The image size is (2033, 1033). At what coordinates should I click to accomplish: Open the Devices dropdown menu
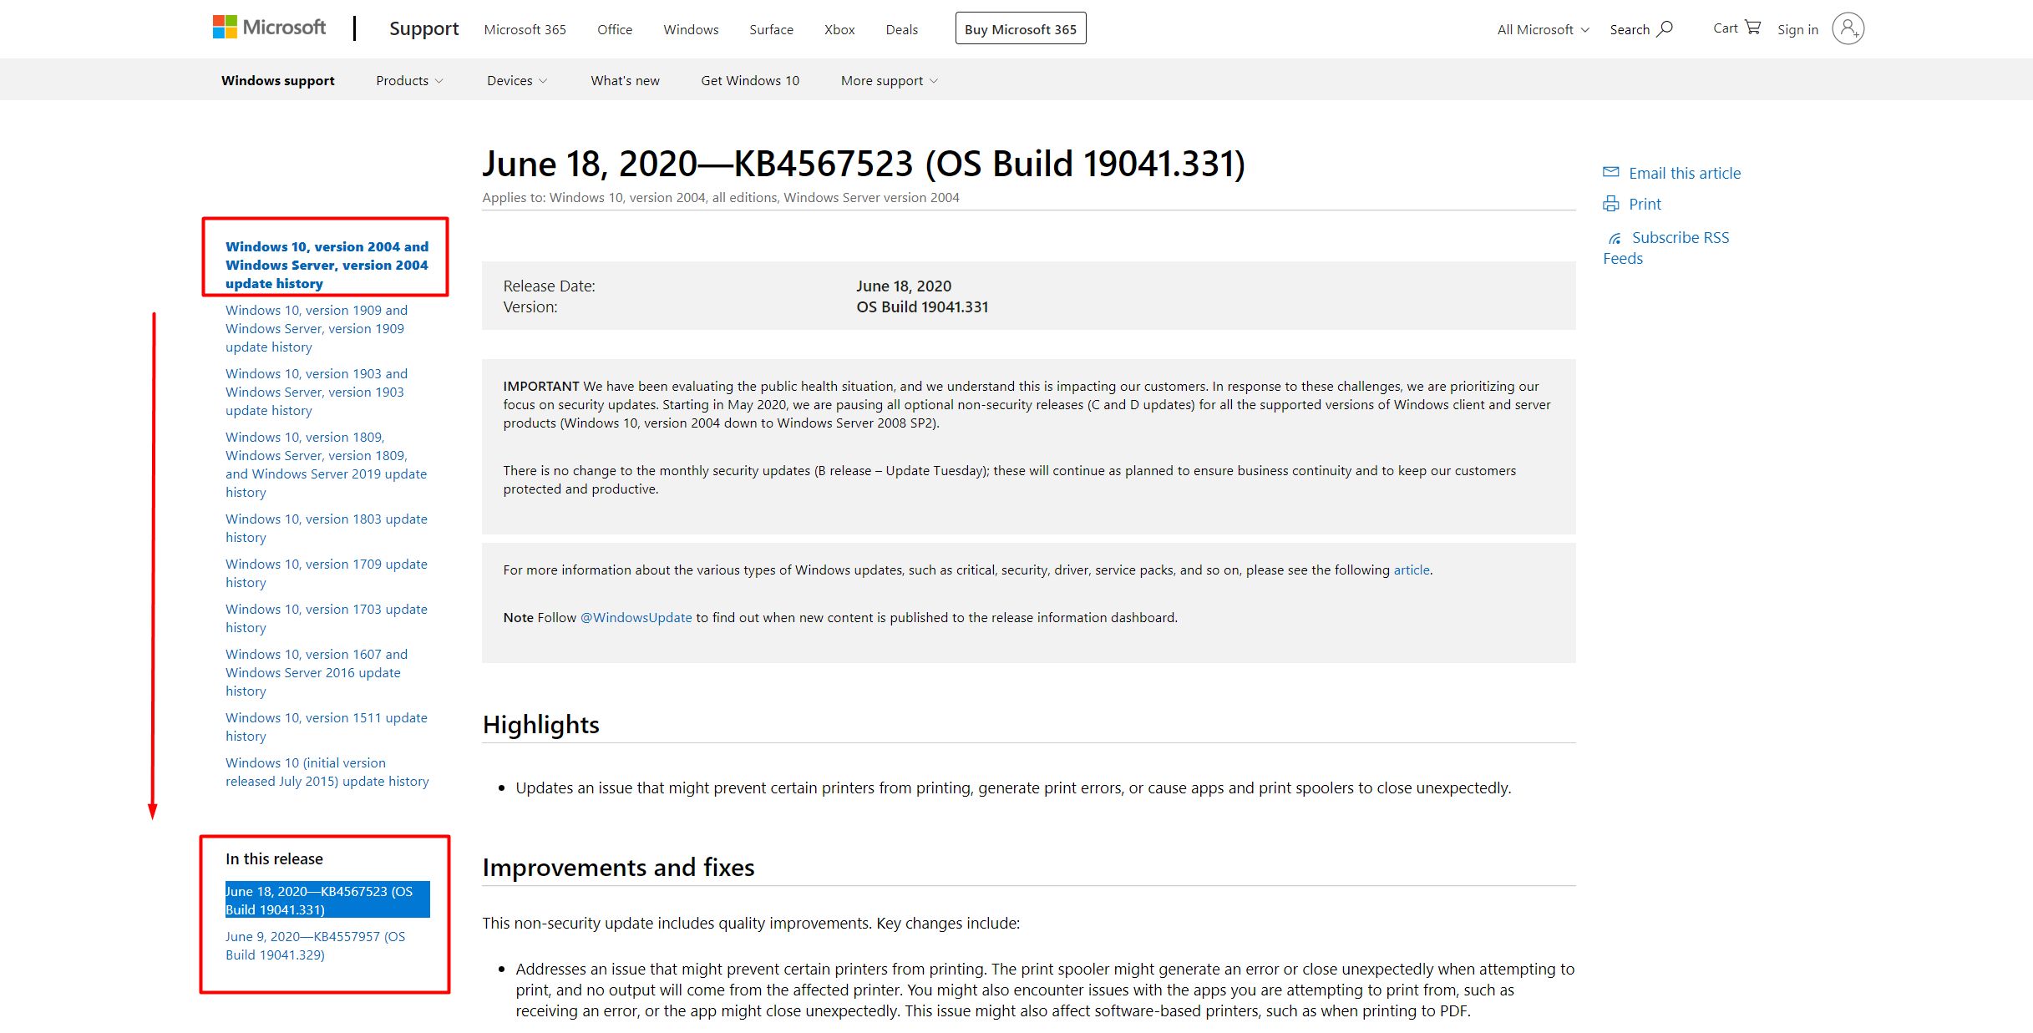[x=517, y=80]
